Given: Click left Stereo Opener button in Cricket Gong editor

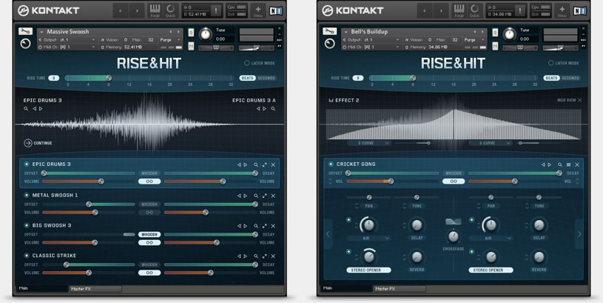Looking at the screenshot, I should coord(368,270).
